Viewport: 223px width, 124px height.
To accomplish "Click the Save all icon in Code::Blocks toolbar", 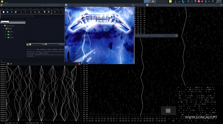I will pyautogui.click(x=16, y=12).
